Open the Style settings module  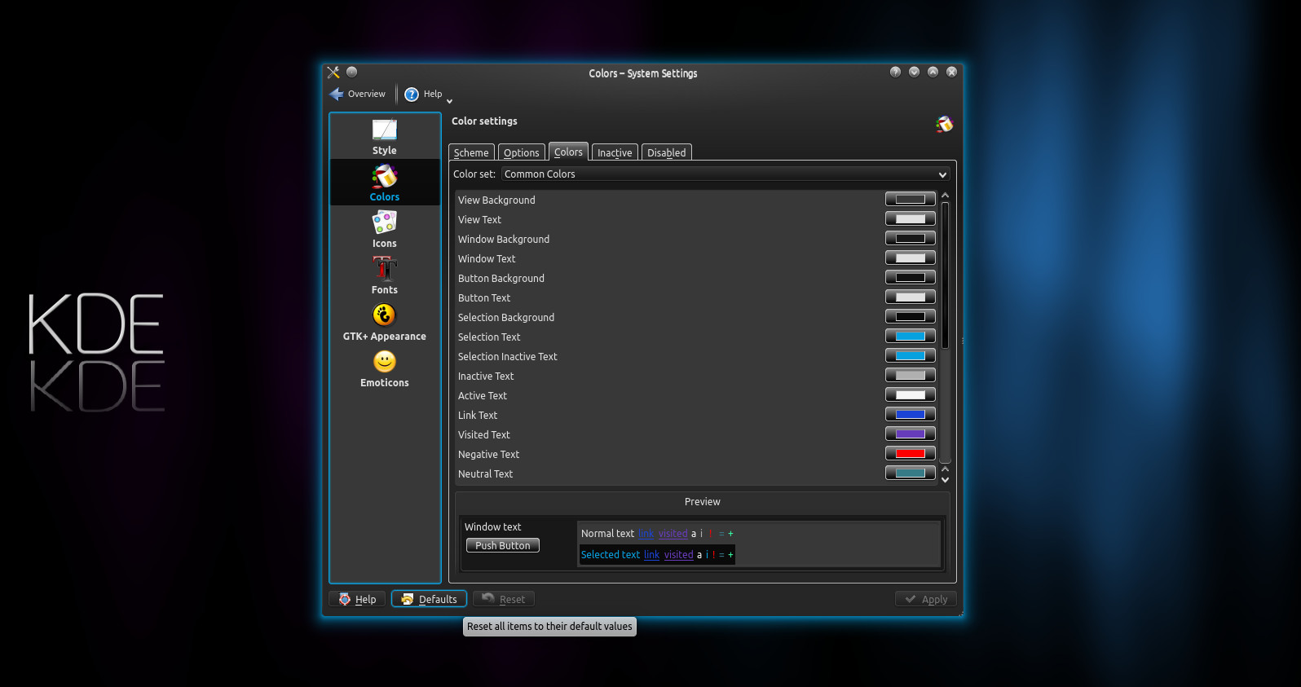(x=385, y=137)
